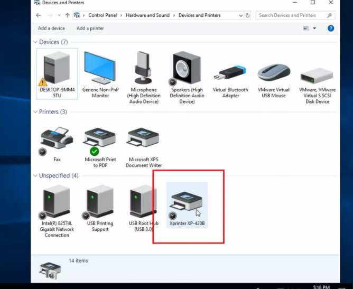Collapse the Unspecified (4) group
Screen dimensions: 353x289
tap(35, 175)
